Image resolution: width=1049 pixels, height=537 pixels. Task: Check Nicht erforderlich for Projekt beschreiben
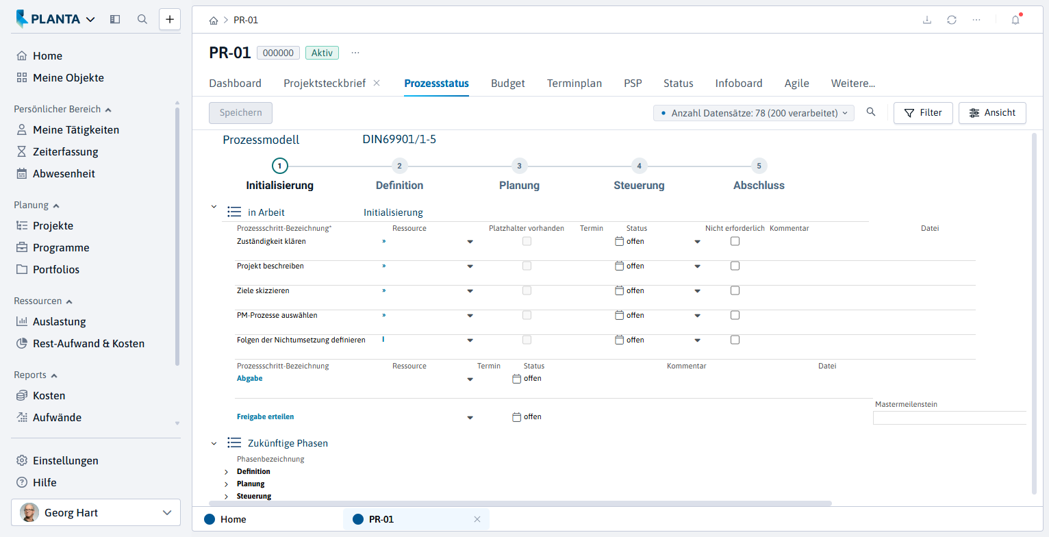pyautogui.click(x=735, y=266)
